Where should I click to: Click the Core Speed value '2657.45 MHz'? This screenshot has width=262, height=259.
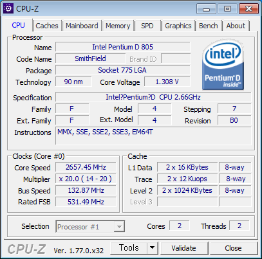pyautogui.click(x=86, y=167)
